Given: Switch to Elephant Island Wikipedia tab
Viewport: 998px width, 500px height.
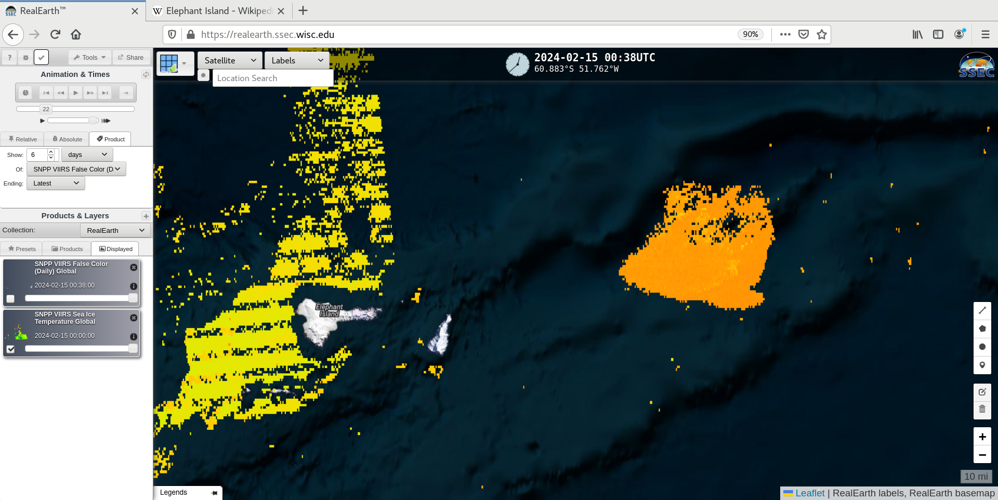Looking at the screenshot, I should [218, 11].
